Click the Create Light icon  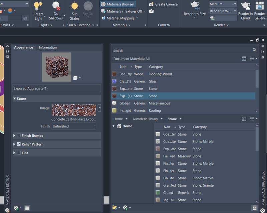point(38,6)
